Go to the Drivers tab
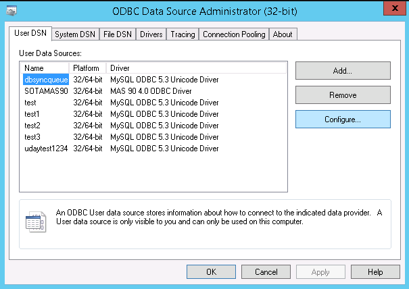 [151, 34]
